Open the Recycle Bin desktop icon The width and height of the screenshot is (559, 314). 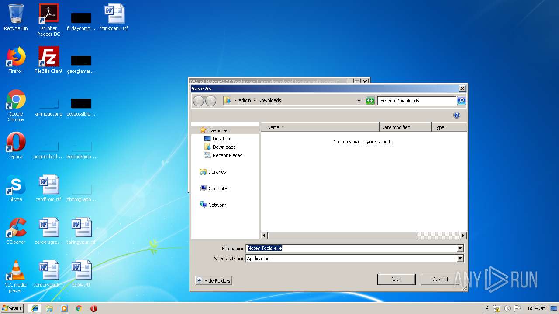16,17
